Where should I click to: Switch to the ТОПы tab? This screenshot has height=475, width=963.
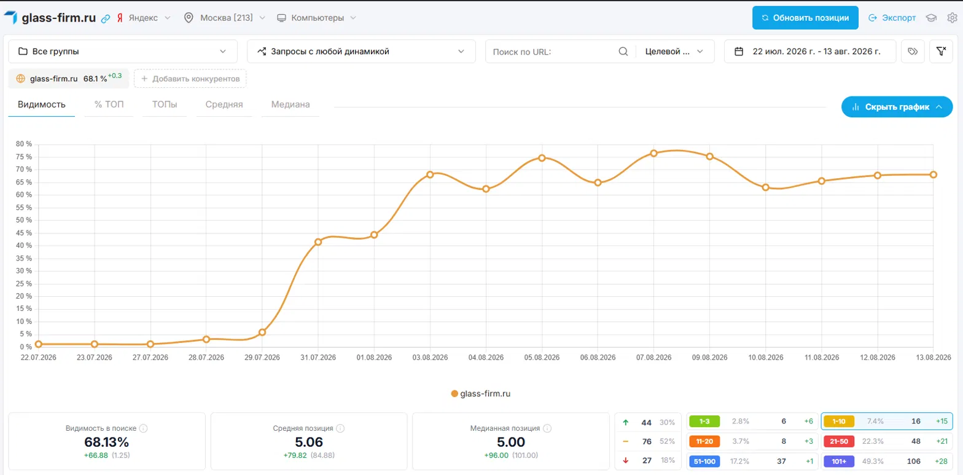coord(165,104)
